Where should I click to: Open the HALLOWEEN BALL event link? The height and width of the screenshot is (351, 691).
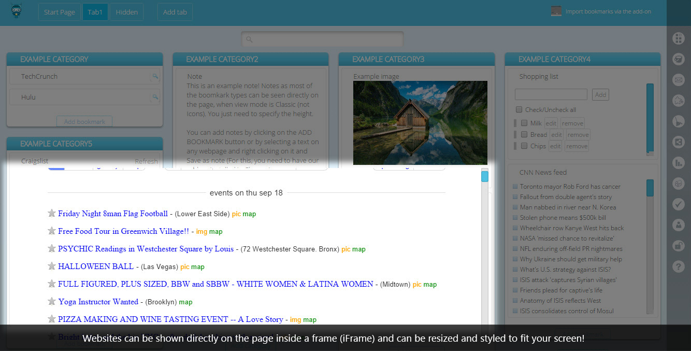pos(96,266)
